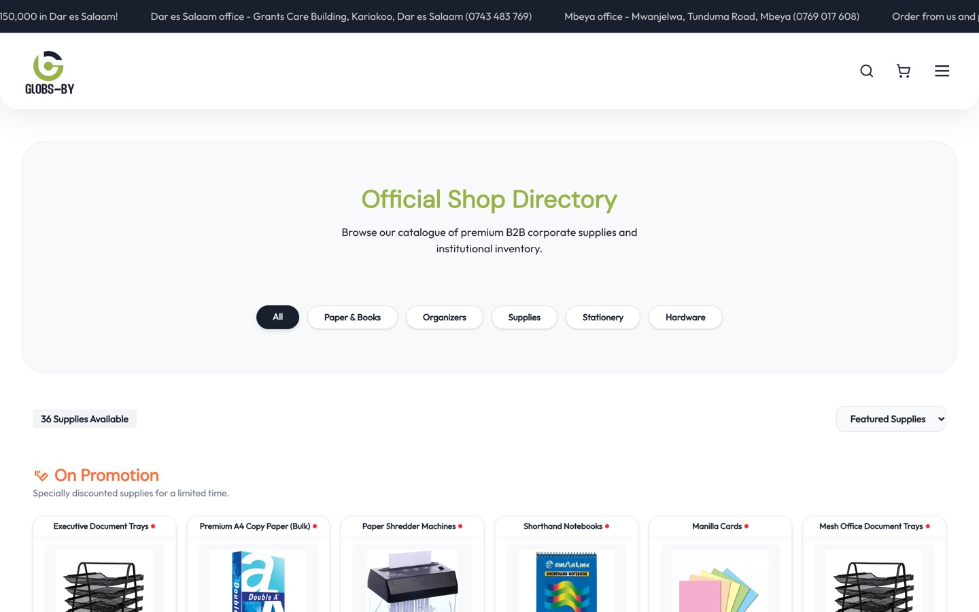Open the Featured Supplies sort dropdown
The height and width of the screenshot is (612, 979).
(891, 419)
